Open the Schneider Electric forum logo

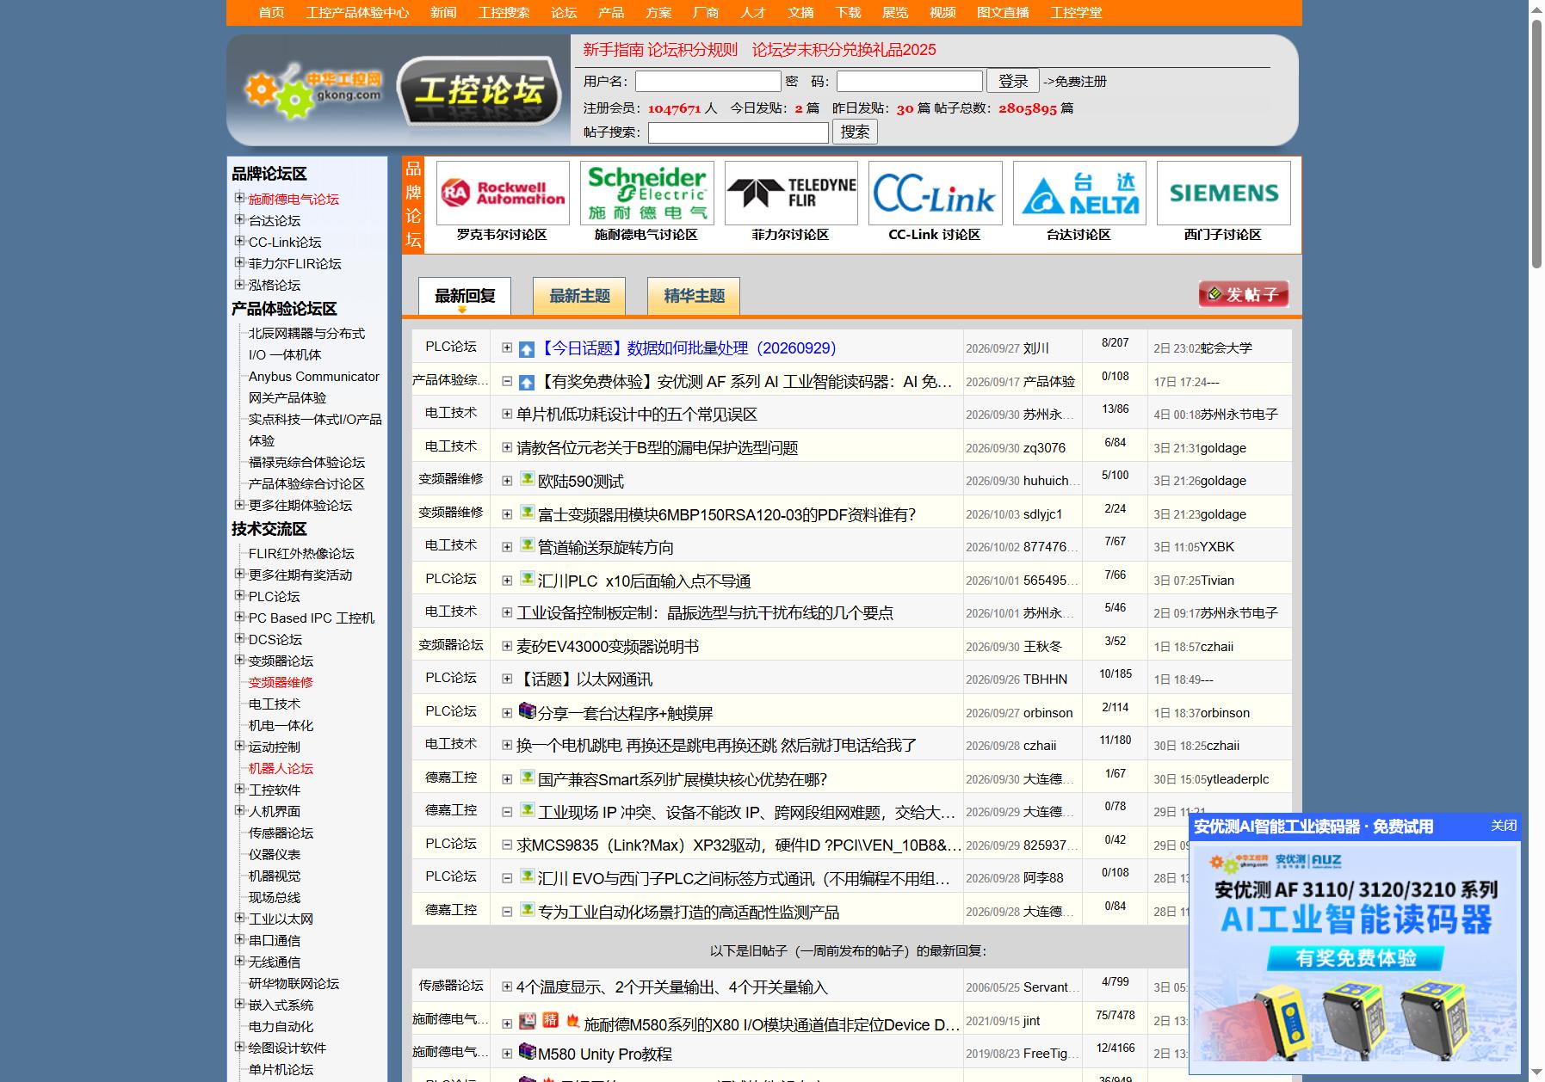pyautogui.click(x=646, y=194)
